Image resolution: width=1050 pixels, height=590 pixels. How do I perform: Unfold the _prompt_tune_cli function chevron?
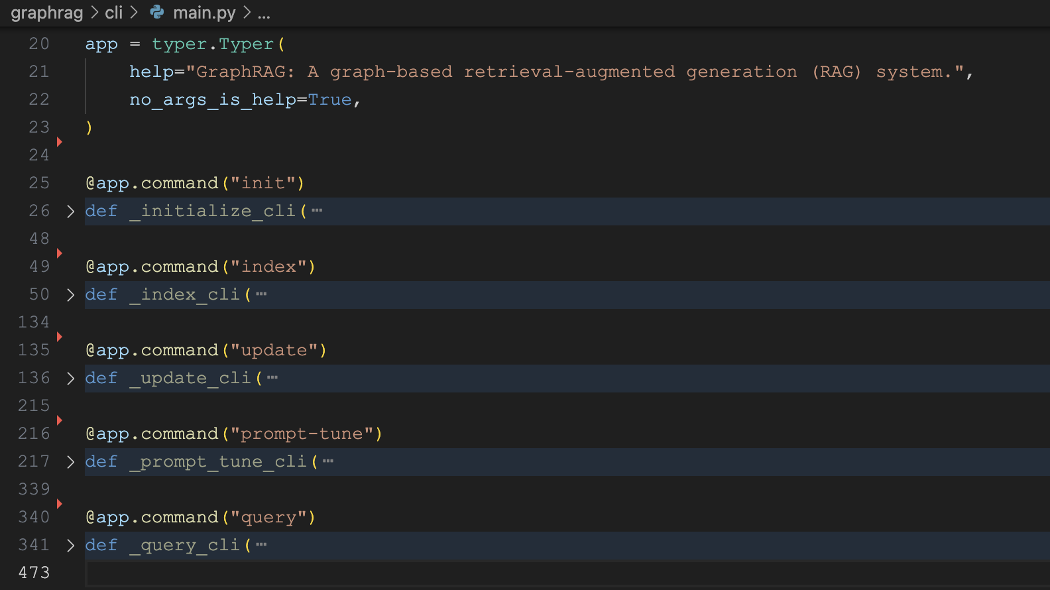(71, 462)
